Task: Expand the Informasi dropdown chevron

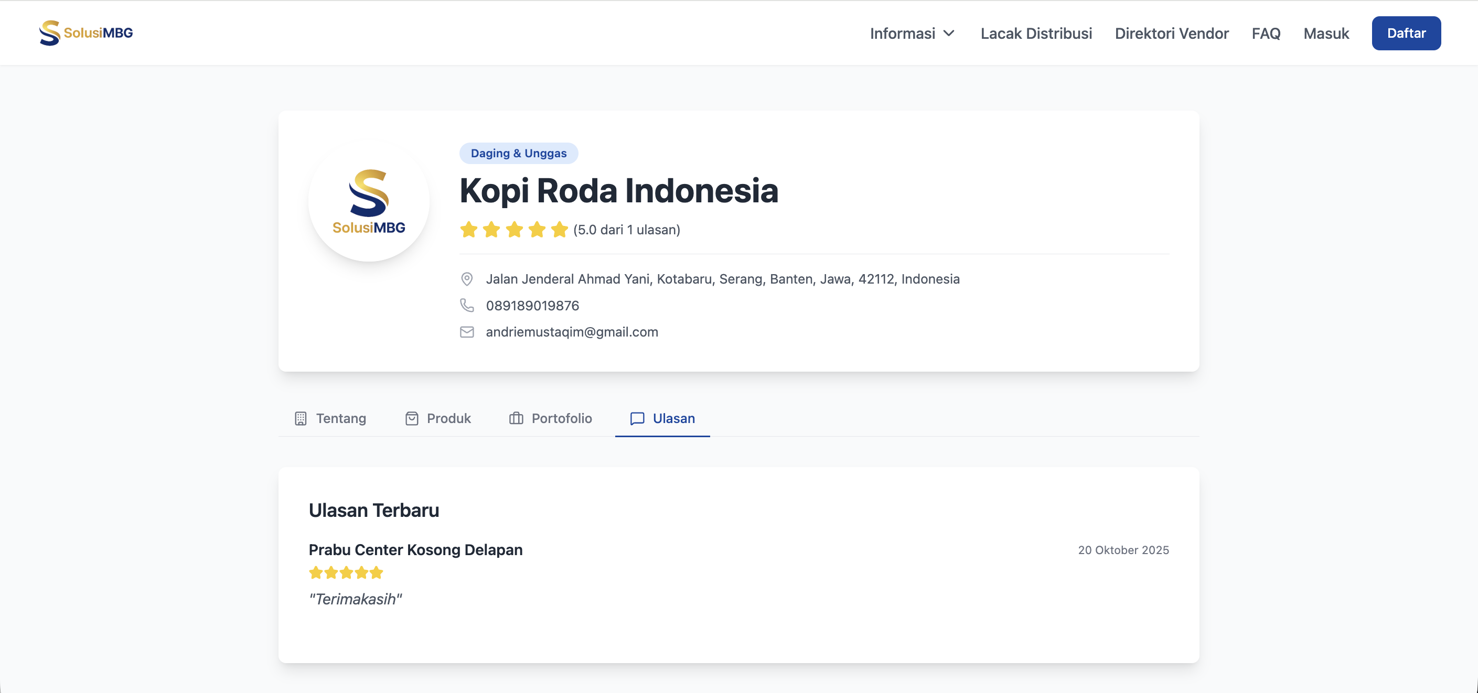Action: (949, 33)
